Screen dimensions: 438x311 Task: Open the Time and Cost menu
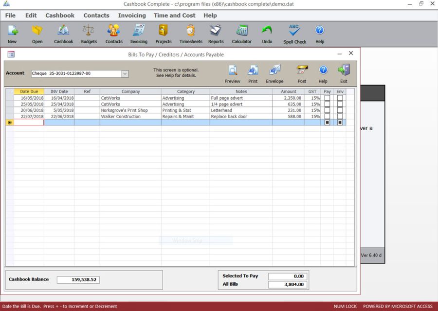(x=175, y=16)
